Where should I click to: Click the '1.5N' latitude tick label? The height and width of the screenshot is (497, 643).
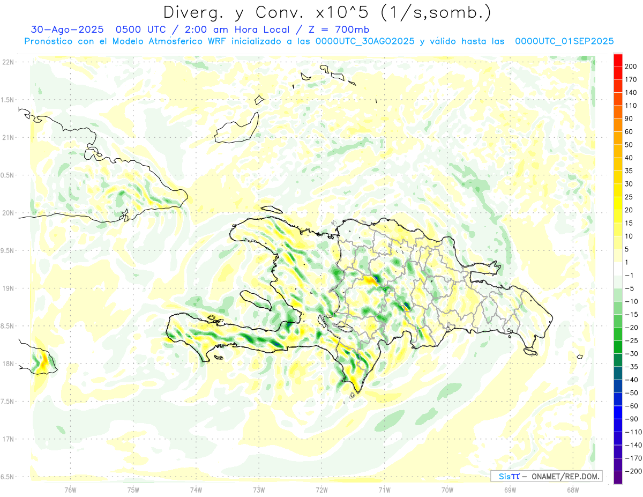point(8,100)
